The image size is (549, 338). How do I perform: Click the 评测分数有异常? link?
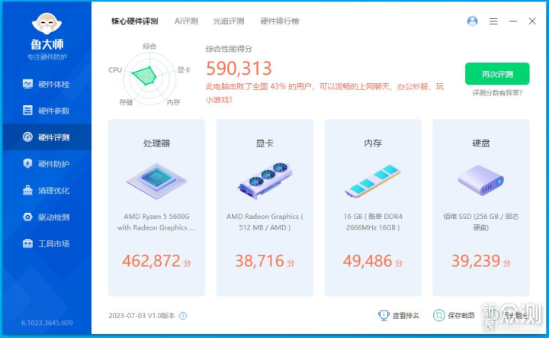pyautogui.click(x=497, y=93)
